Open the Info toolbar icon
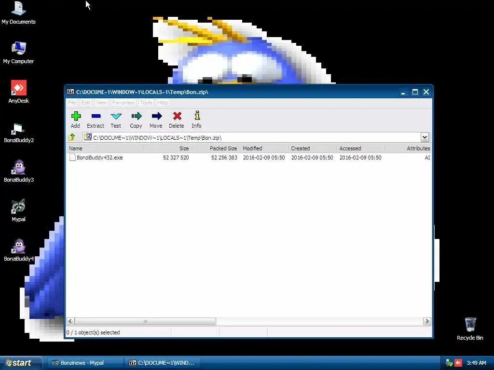 [197, 116]
